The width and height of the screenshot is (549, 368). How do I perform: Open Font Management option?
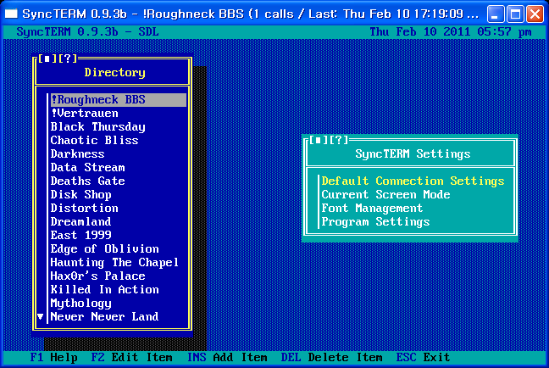pos(372,209)
